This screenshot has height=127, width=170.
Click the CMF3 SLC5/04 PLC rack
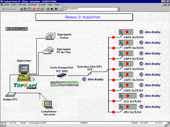[x=126, y=64]
